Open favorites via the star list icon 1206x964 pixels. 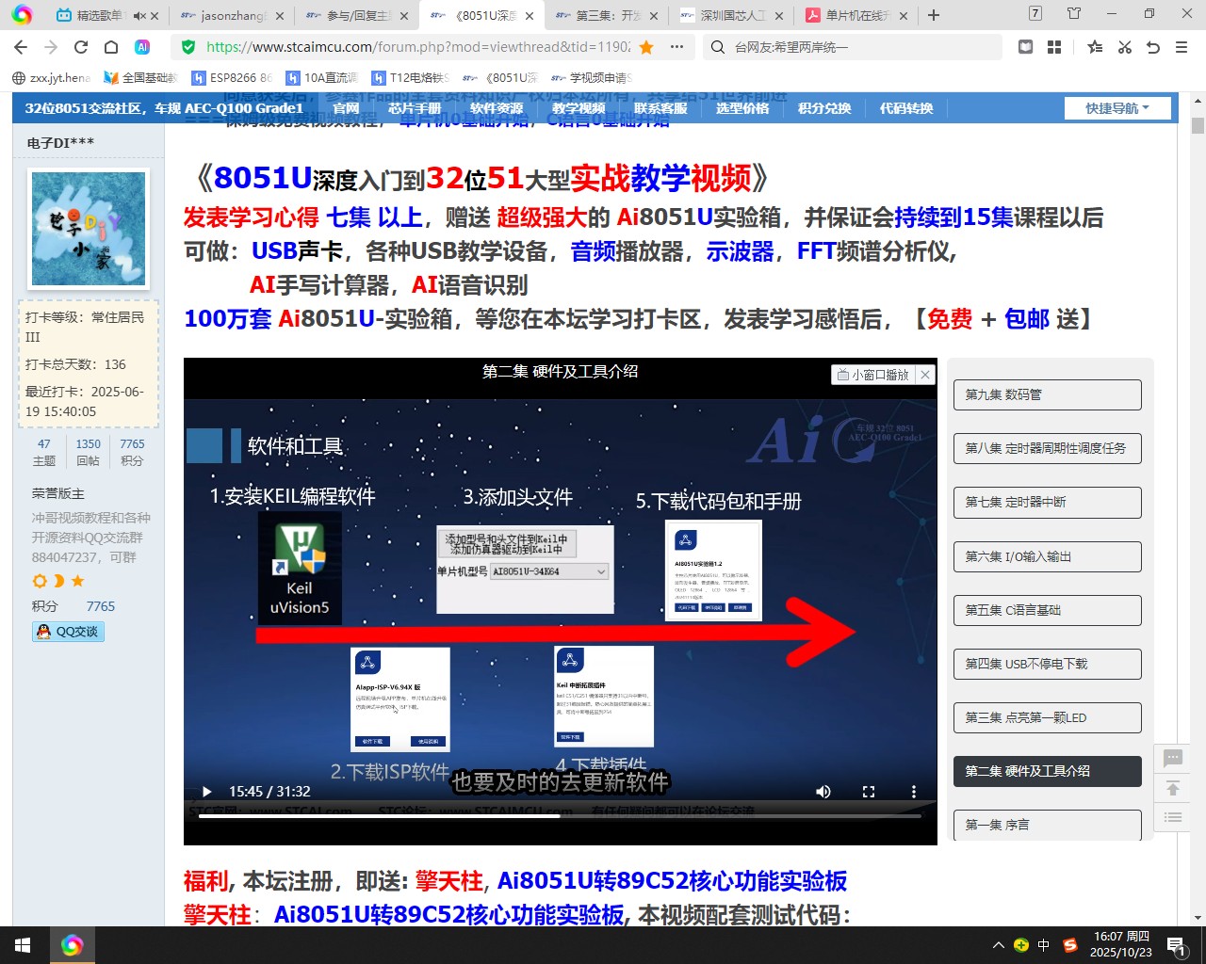pyautogui.click(x=1094, y=47)
